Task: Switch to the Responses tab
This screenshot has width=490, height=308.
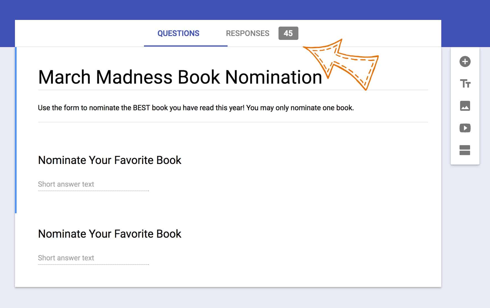Action: (247, 34)
